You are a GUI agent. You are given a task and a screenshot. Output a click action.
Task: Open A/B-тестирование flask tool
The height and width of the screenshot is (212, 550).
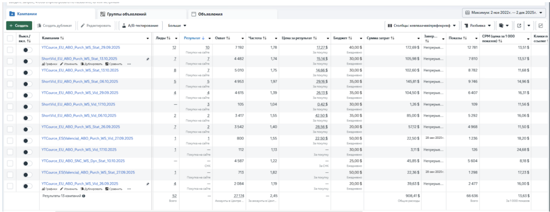pos(140,25)
